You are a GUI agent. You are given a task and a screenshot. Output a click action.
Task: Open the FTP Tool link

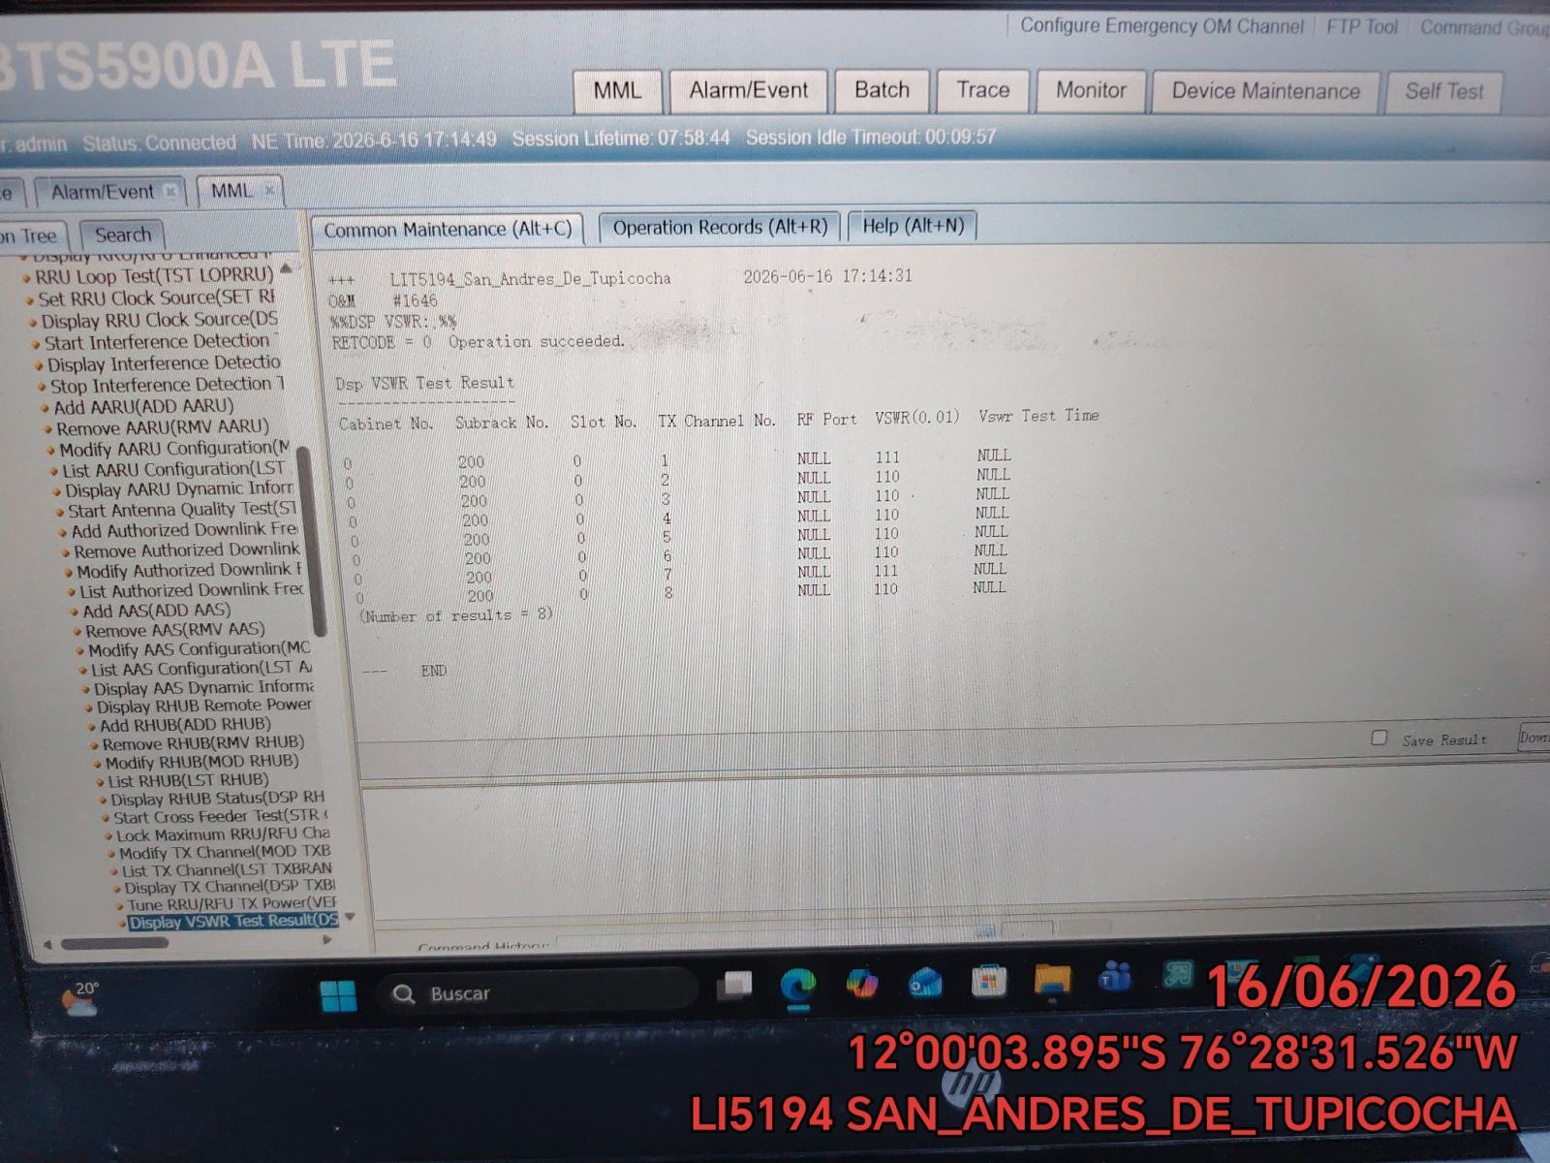[x=1361, y=27]
